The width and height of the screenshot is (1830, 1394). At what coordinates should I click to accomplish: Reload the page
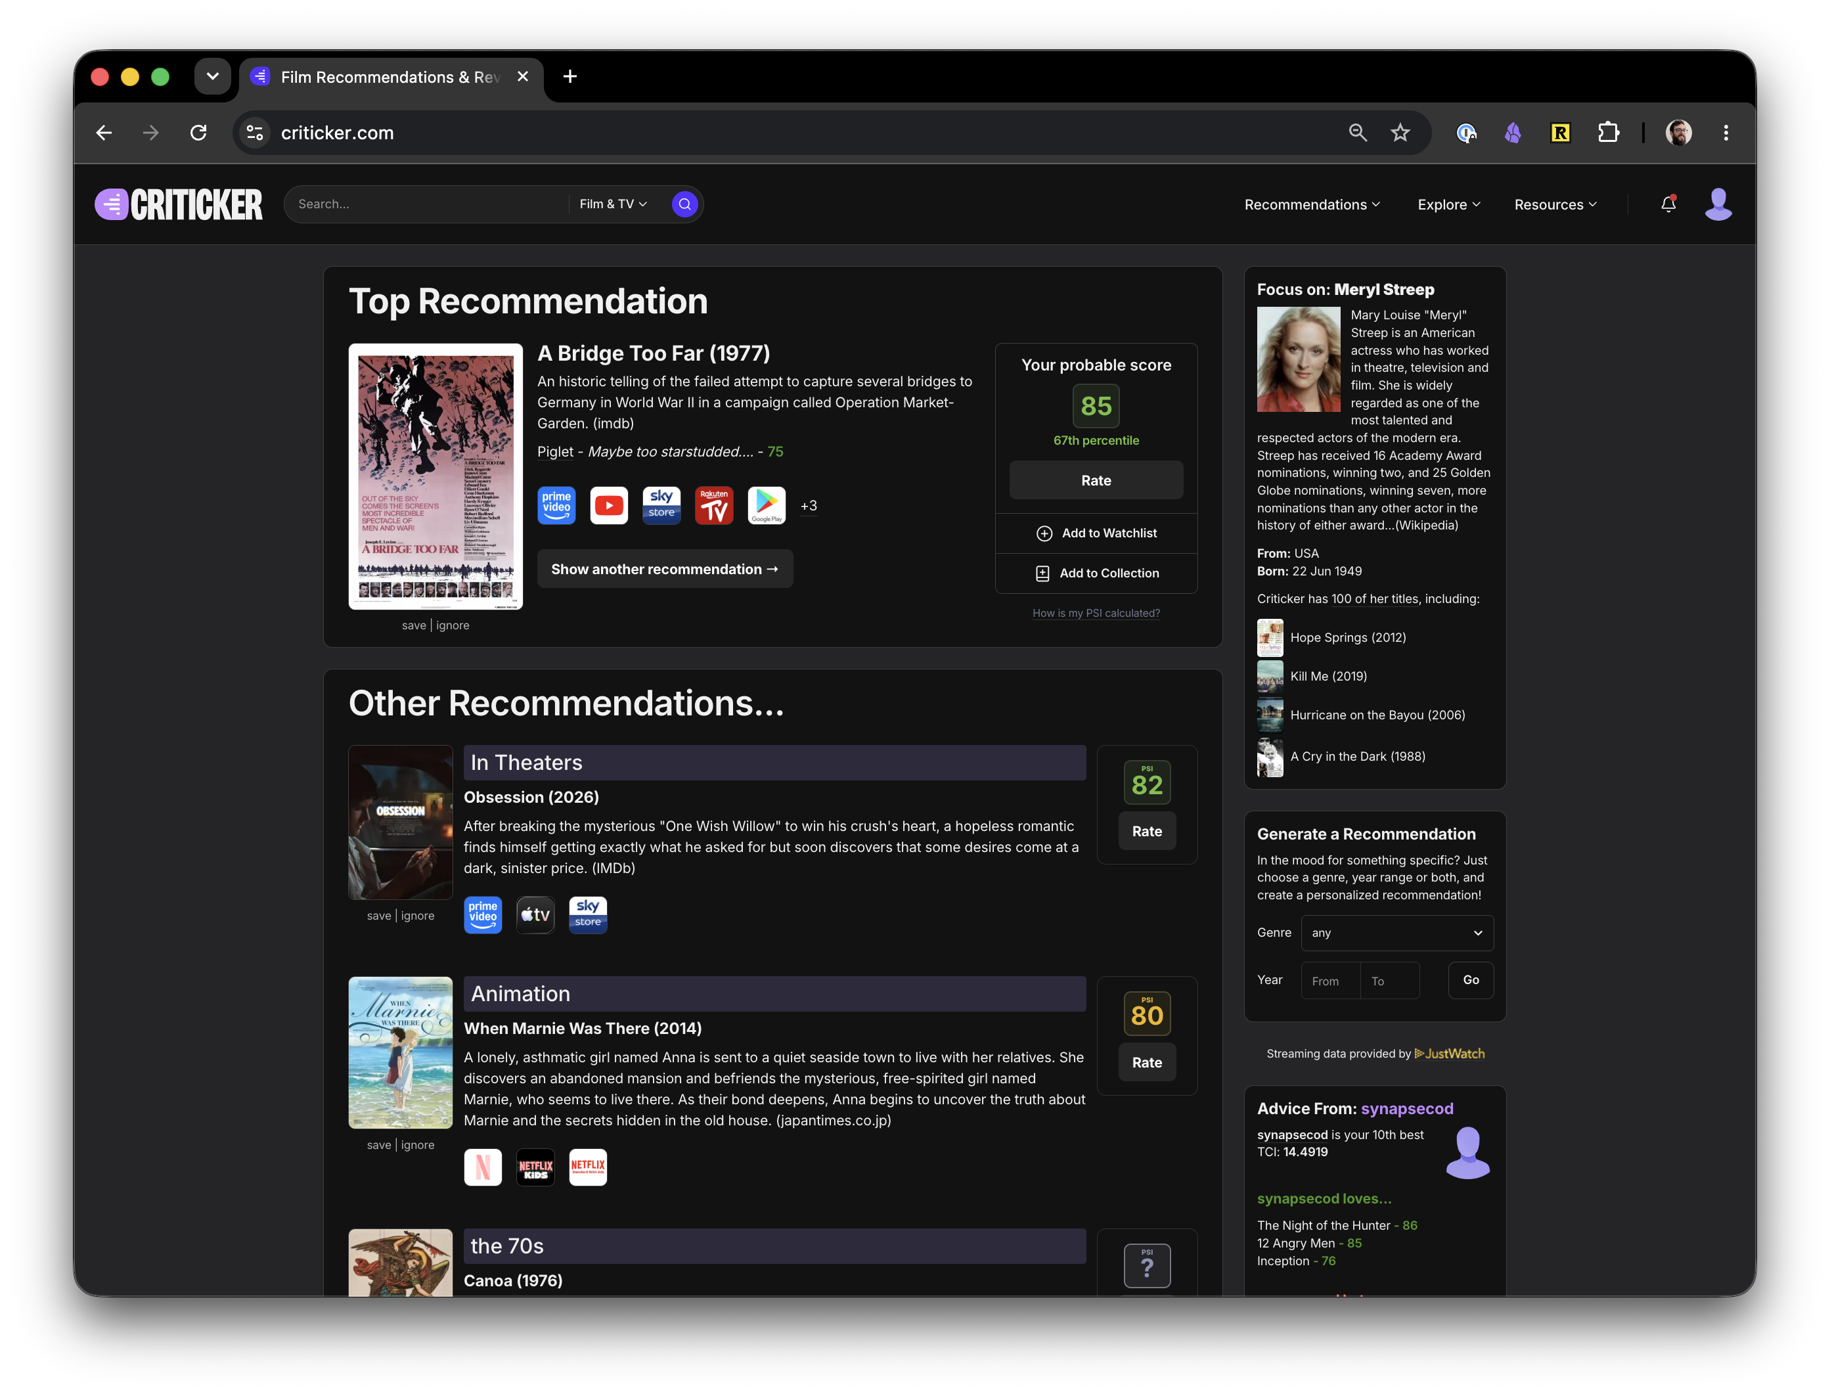pyautogui.click(x=198, y=133)
